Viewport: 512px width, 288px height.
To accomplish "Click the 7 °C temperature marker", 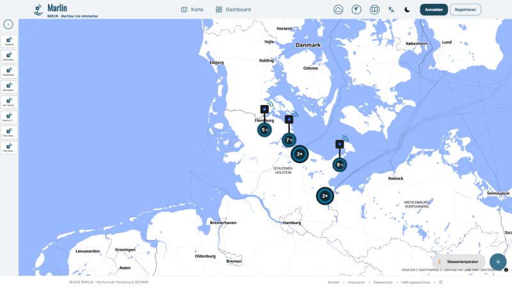I will 289,140.
